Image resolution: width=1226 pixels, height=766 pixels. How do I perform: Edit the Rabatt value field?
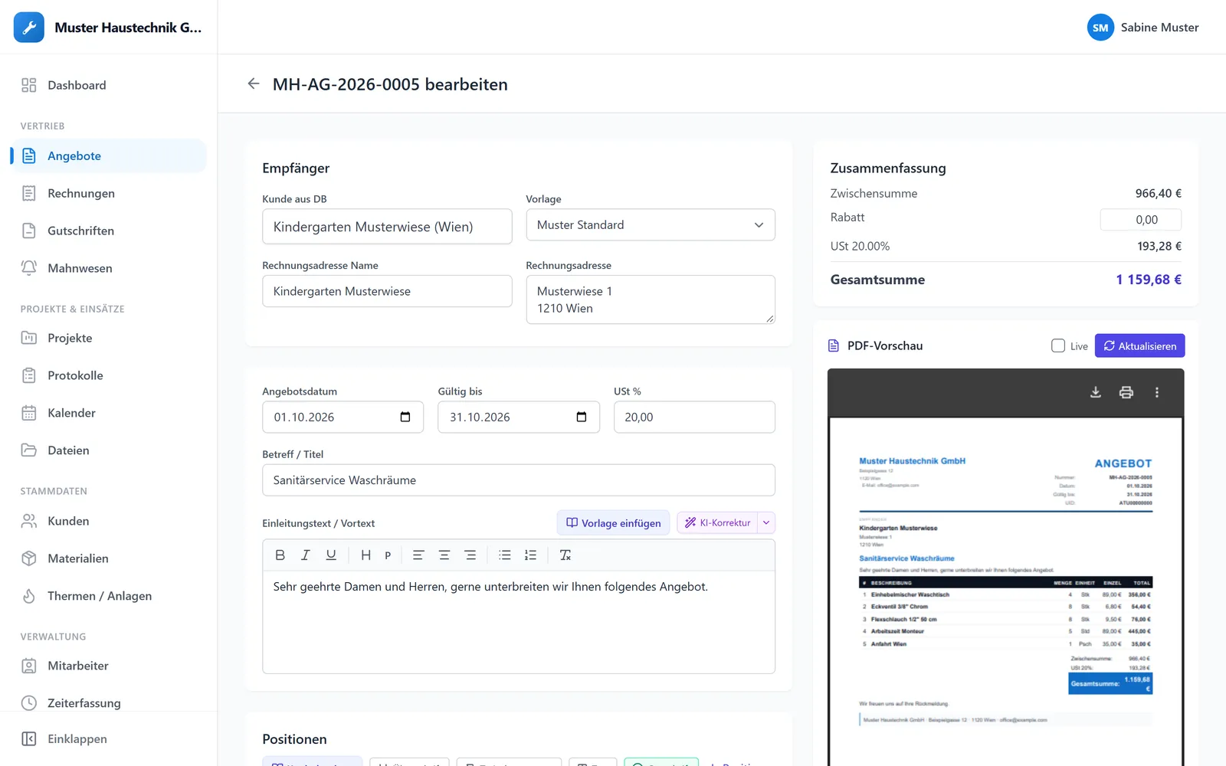coord(1141,220)
